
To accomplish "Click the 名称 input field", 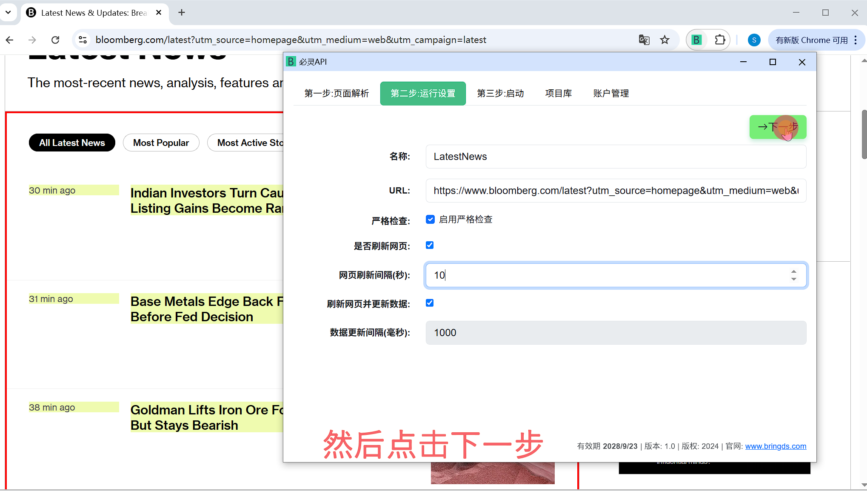I will click(x=615, y=157).
